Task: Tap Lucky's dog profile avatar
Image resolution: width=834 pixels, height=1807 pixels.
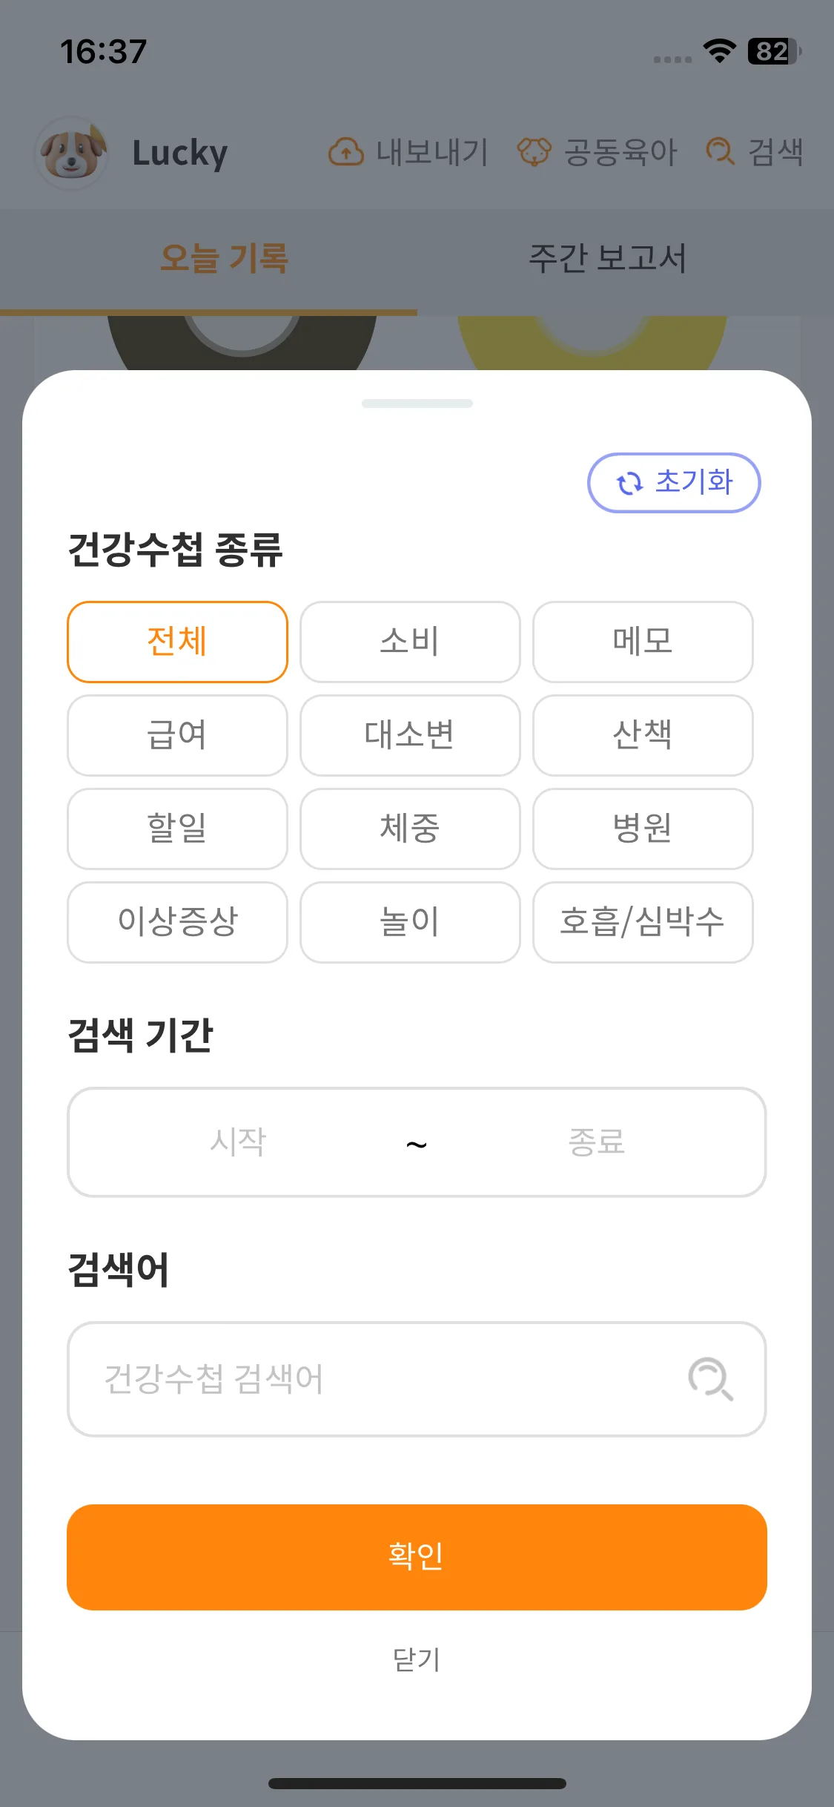Action: (71, 154)
